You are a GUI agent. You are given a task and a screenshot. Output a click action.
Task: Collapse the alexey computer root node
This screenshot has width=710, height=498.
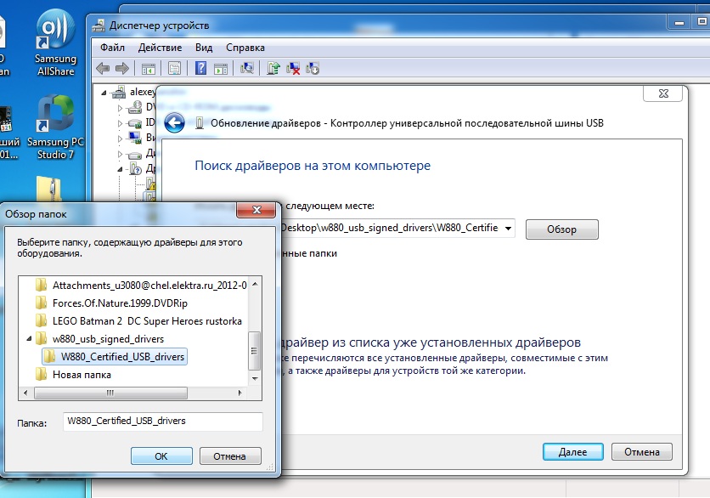104,93
